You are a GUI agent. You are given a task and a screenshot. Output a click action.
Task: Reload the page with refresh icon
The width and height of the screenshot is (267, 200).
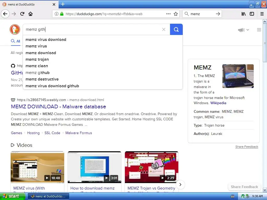click(22, 14)
